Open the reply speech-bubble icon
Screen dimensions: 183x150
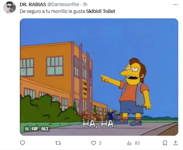point(22,143)
